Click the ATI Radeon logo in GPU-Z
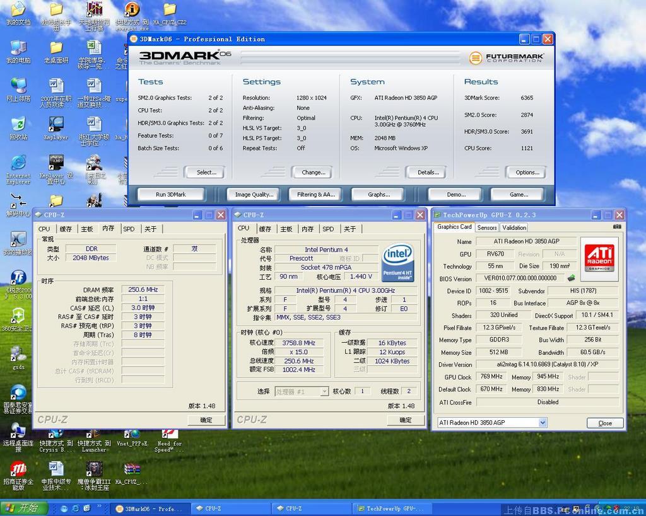 599,257
